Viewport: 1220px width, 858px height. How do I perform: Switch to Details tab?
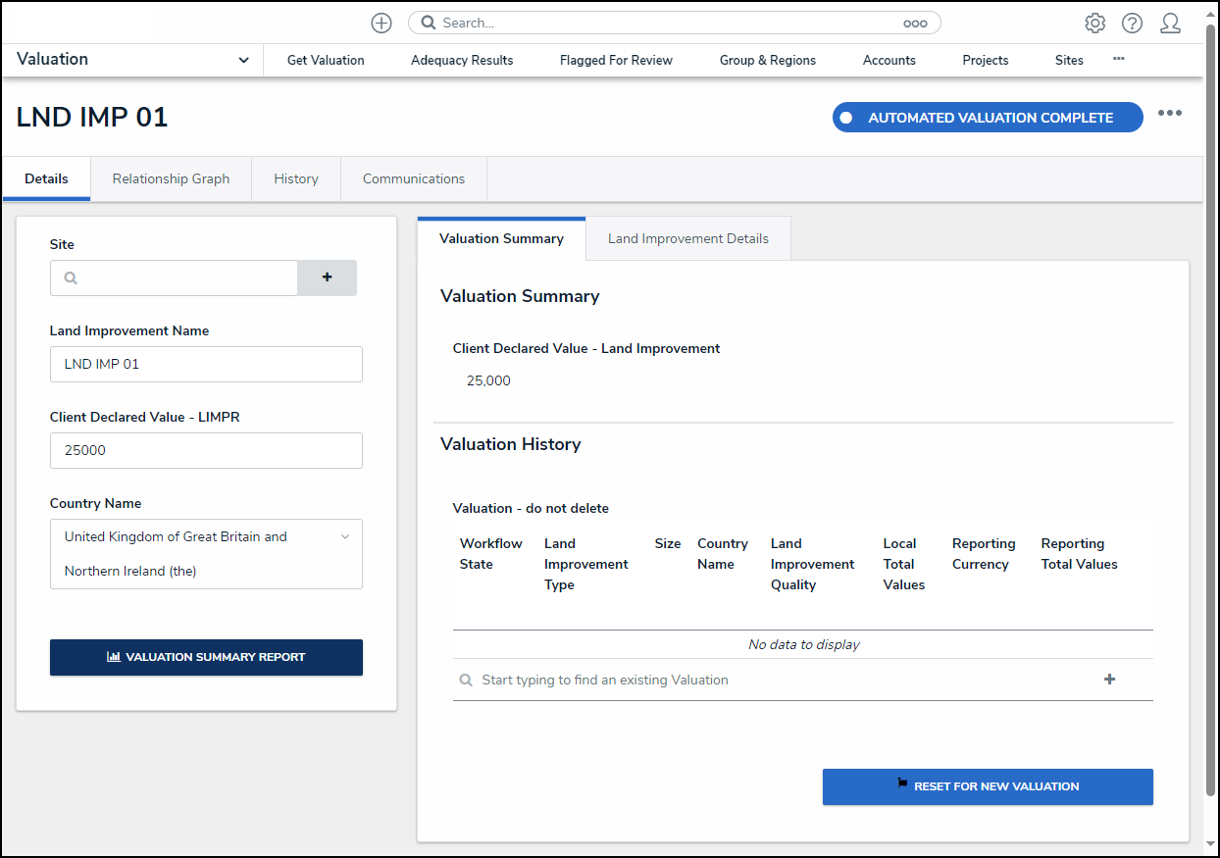click(x=47, y=178)
